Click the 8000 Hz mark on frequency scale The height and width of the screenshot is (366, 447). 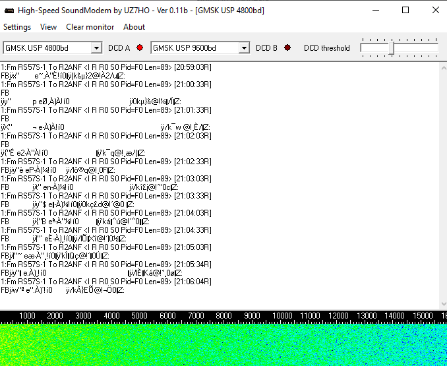[223, 316]
